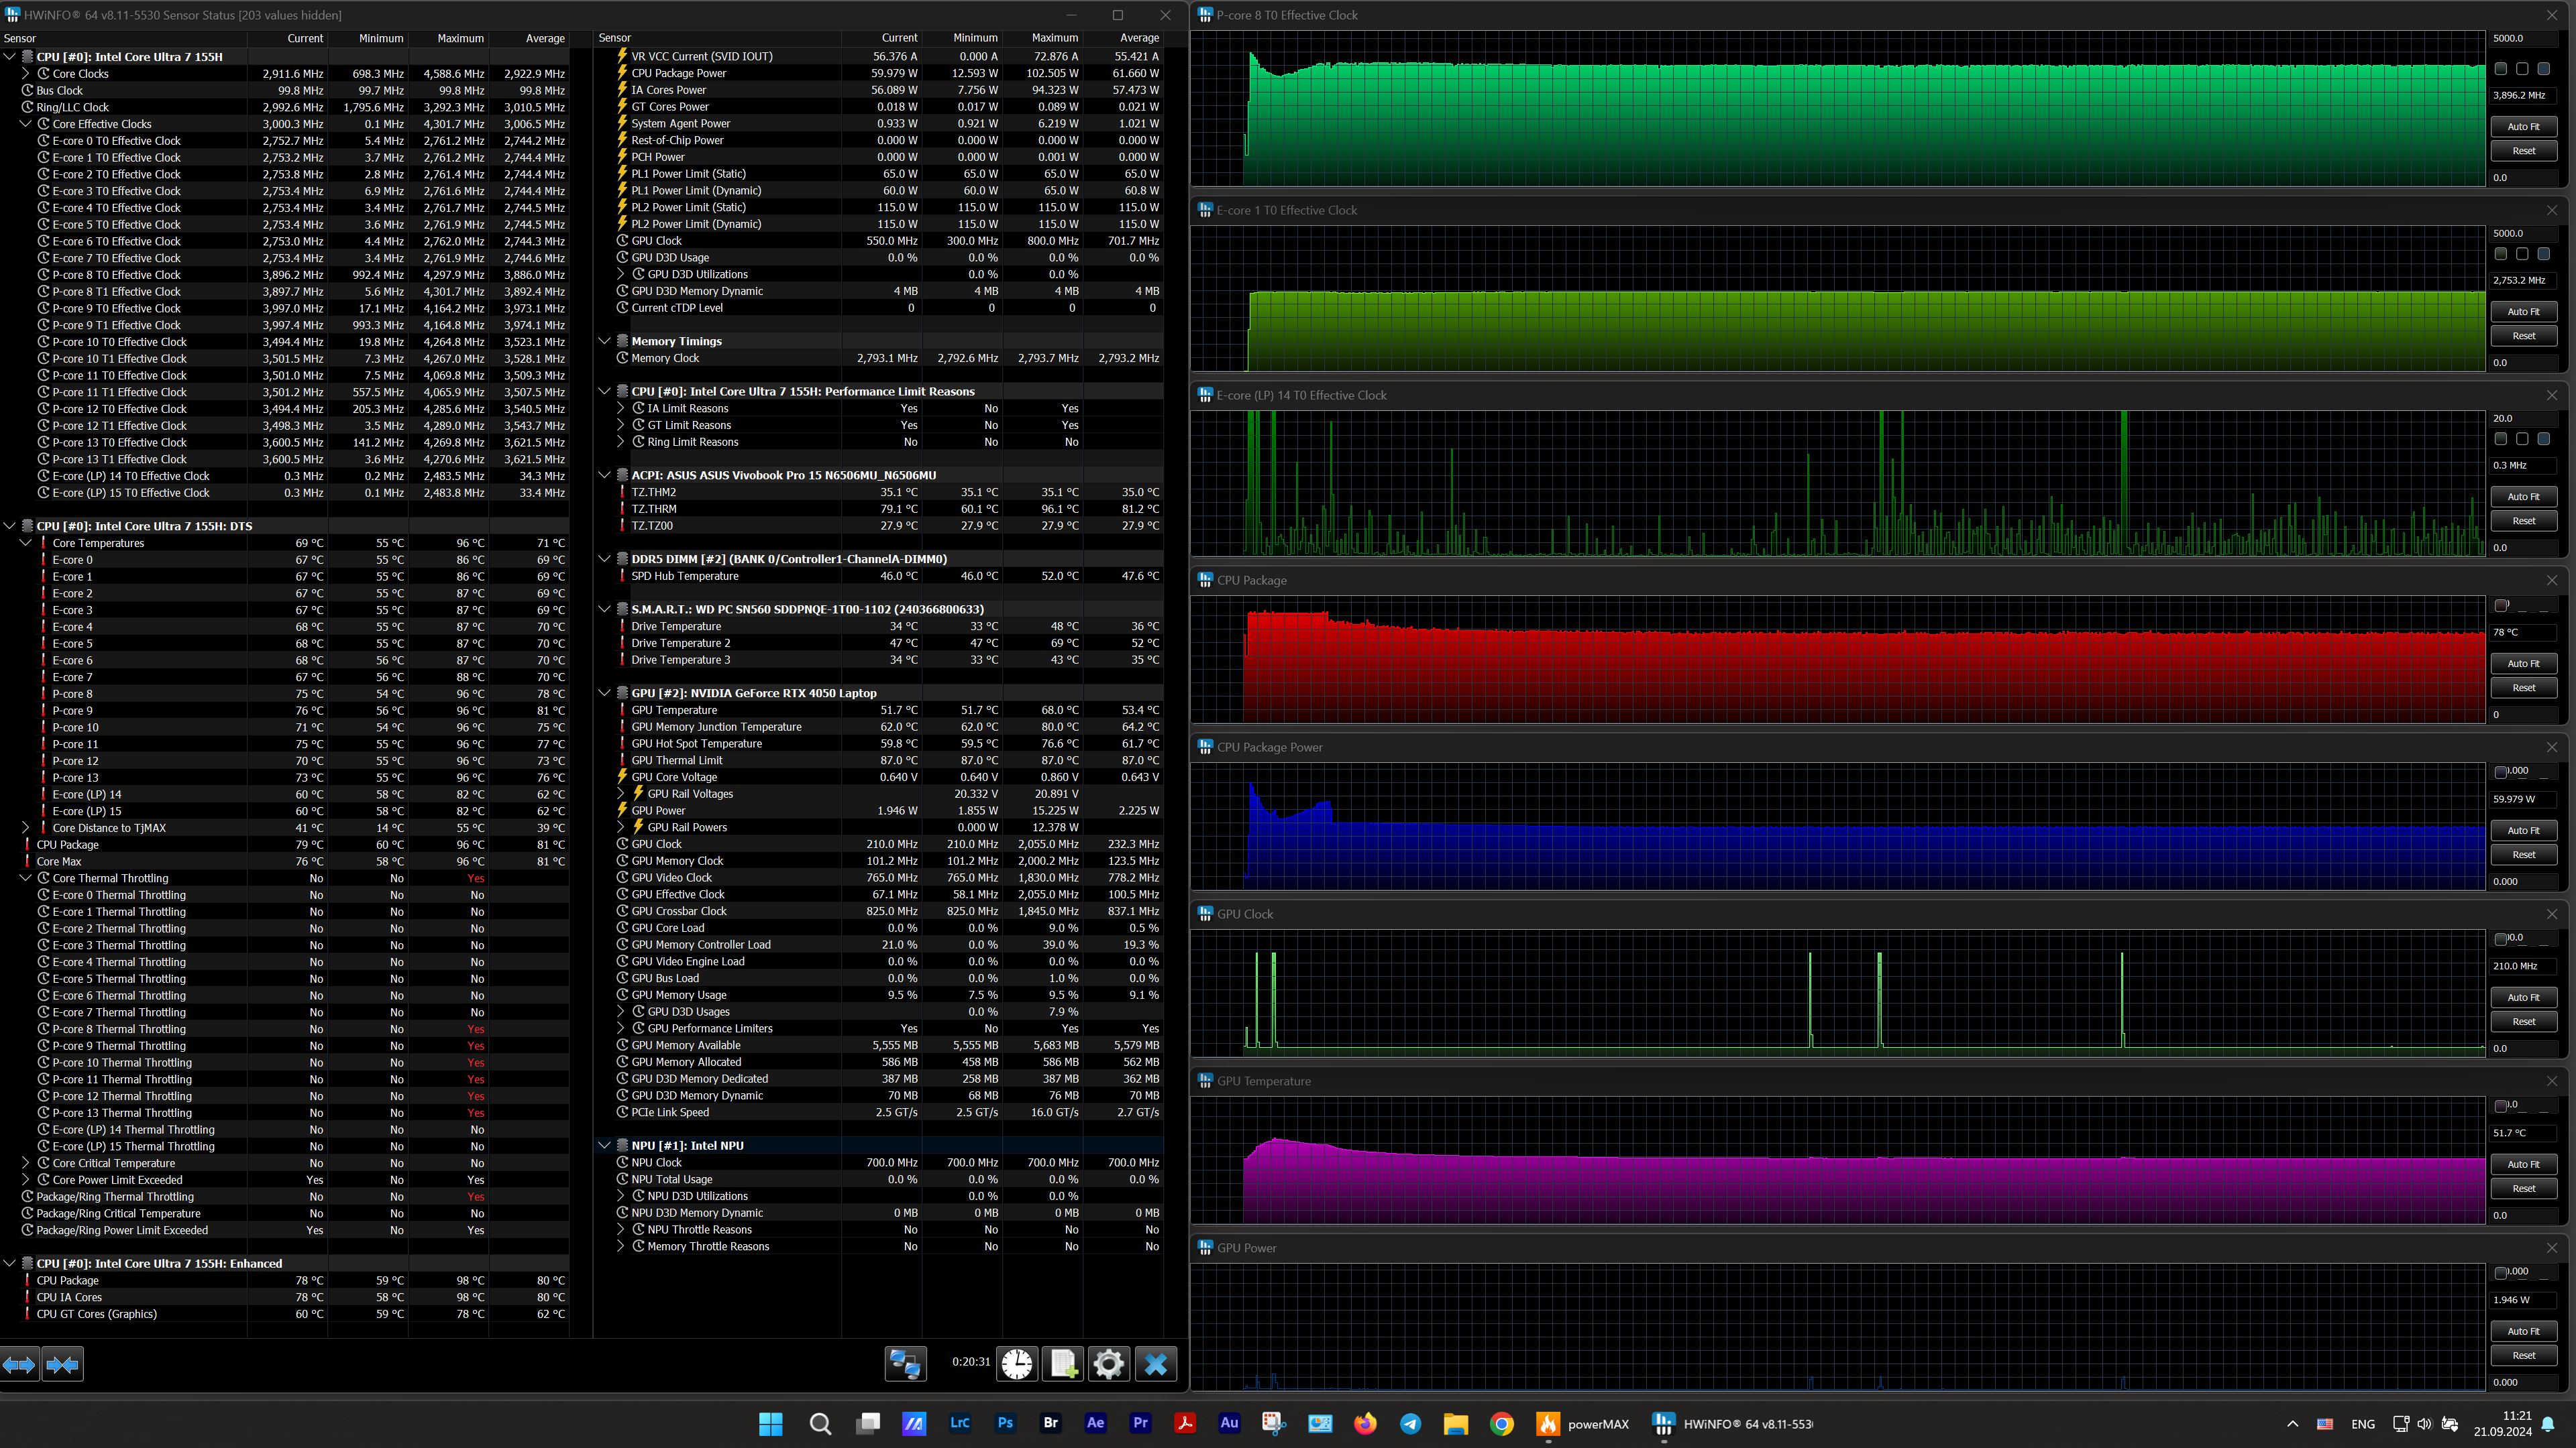Click the black middle swatch of E-core 1 graph
The width and height of the screenshot is (2576, 1448).
(2522, 254)
